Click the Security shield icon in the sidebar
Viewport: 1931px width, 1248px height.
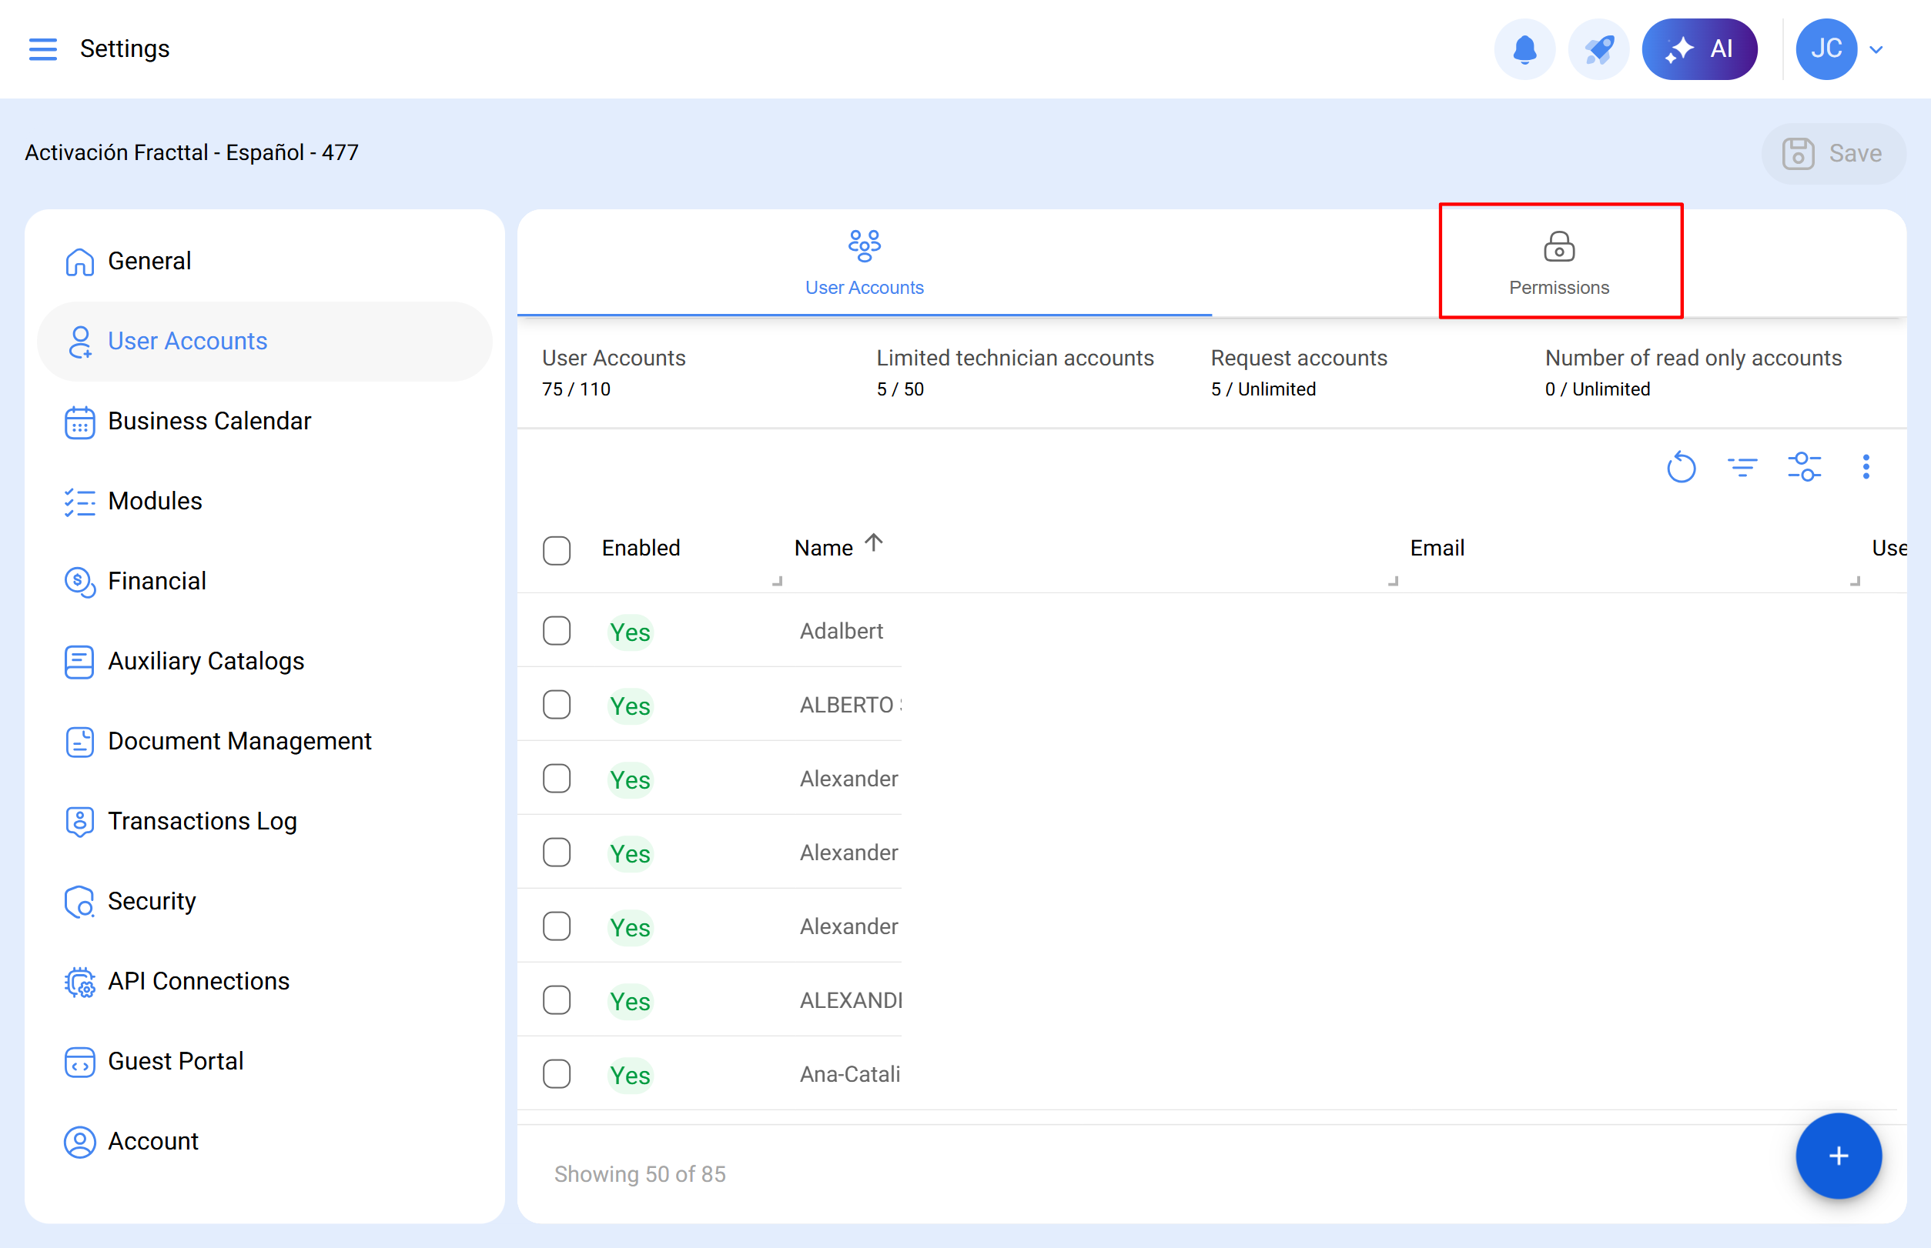79,901
